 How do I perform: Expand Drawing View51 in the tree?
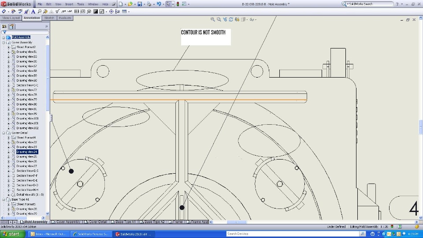(8, 52)
